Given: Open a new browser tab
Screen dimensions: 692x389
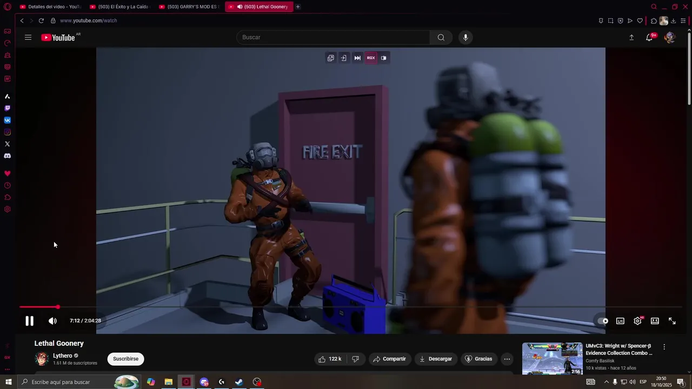Looking at the screenshot, I should (x=298, y=7).
